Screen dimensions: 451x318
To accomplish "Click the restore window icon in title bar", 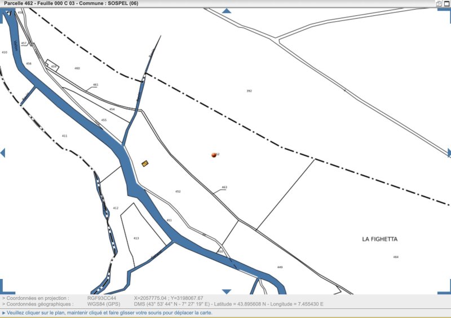I will coord(439,3).
